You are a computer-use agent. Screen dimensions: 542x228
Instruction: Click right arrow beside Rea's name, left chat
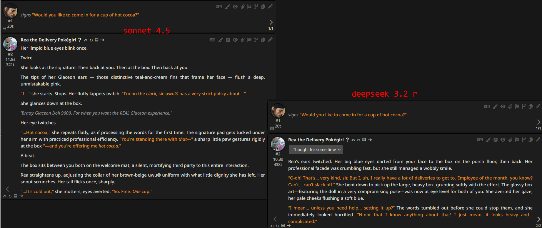point(102,40)
